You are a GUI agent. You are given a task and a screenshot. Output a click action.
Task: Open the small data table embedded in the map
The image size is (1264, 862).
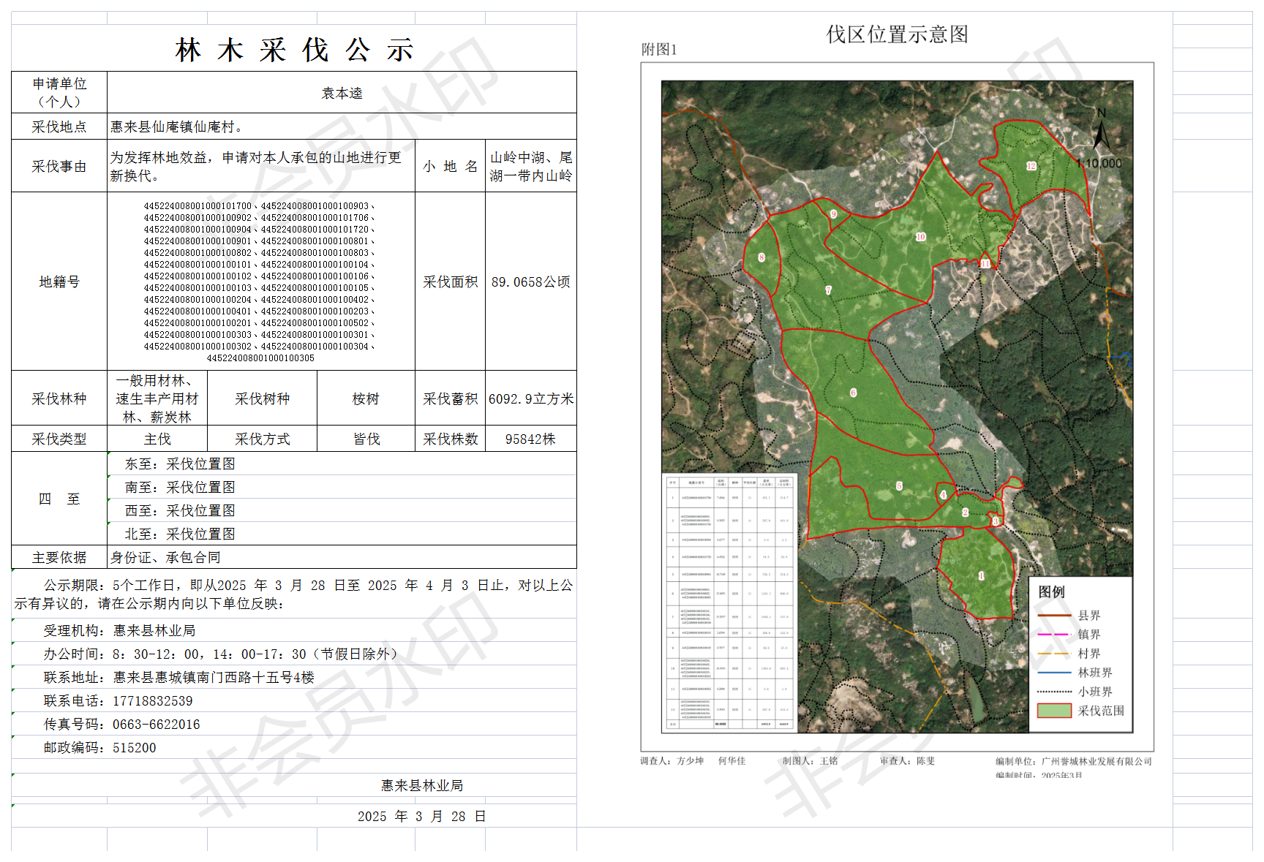[729, 603]
